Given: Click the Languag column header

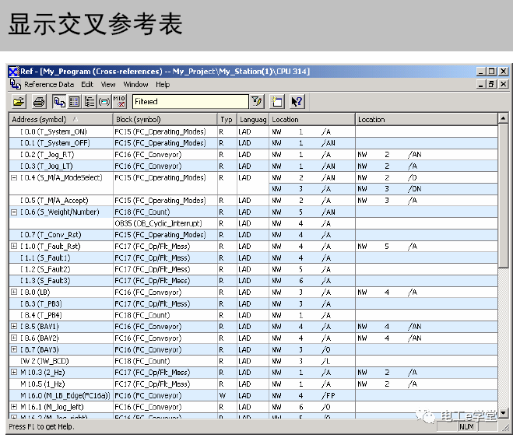Looking at the screenshot, I should (253, 120).
